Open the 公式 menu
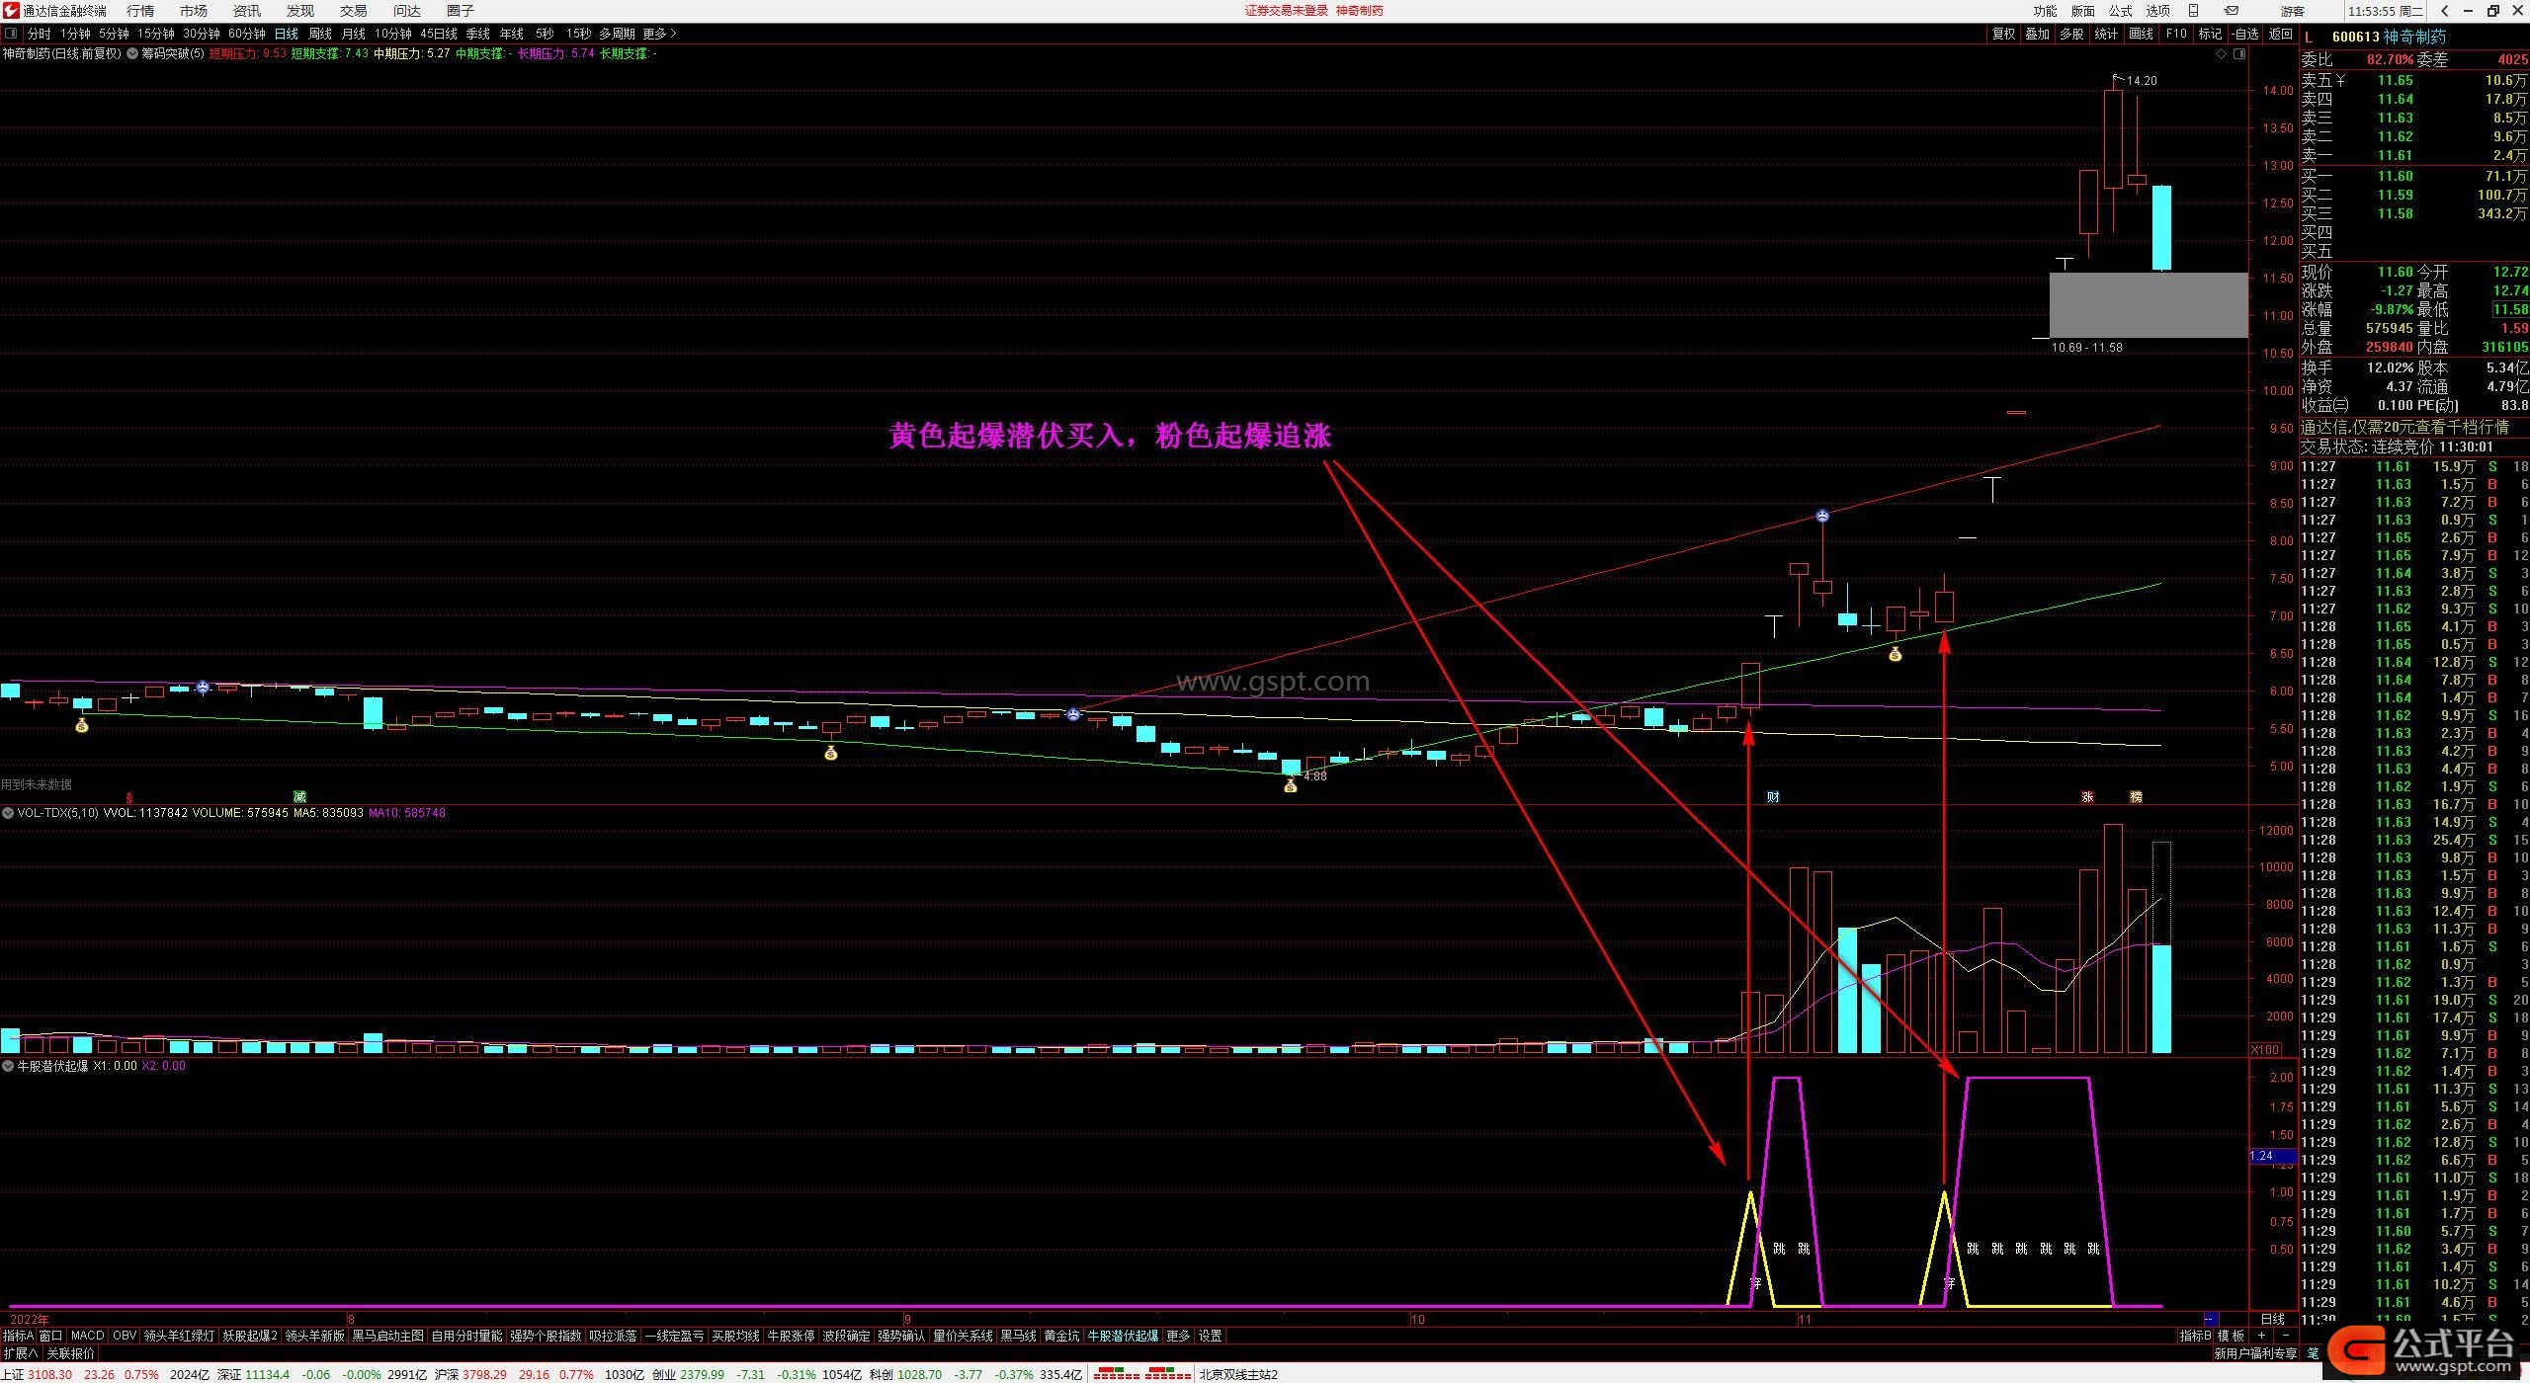 pos(2121,11)
